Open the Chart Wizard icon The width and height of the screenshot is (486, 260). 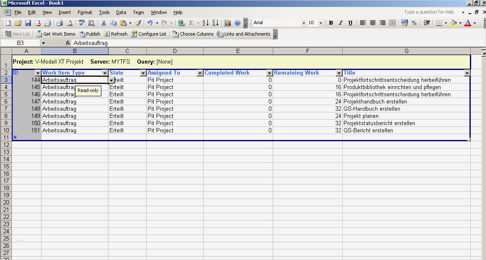(228, 23)
